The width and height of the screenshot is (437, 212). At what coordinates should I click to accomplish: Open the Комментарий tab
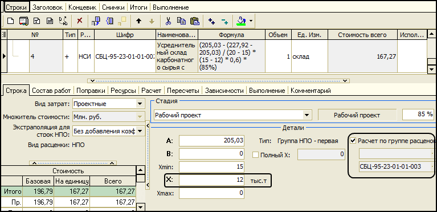coord(311,91)
